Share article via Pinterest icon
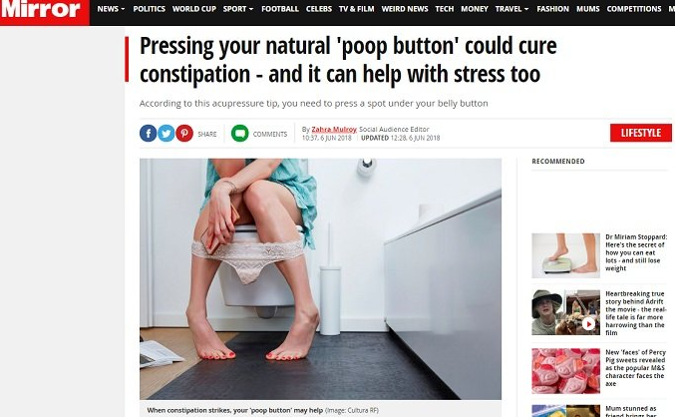 (184, 134)
